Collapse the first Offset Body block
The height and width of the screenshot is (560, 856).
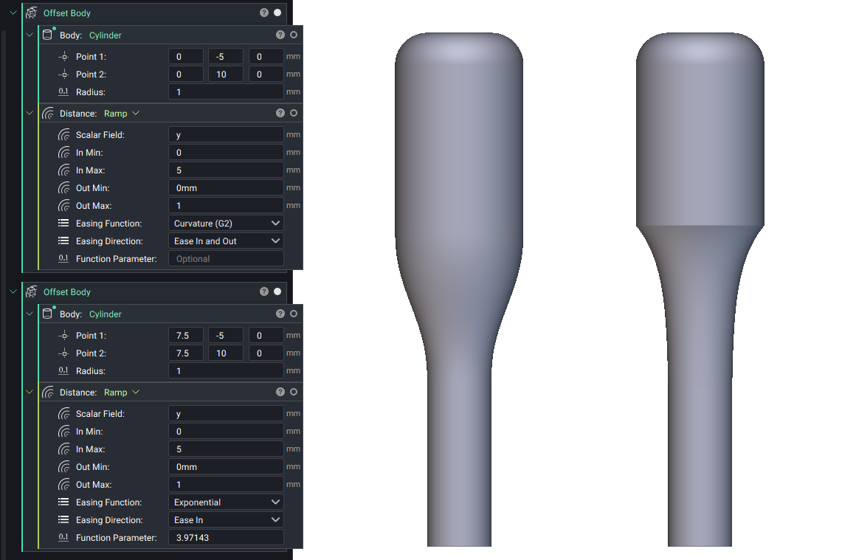pos(13,12)
